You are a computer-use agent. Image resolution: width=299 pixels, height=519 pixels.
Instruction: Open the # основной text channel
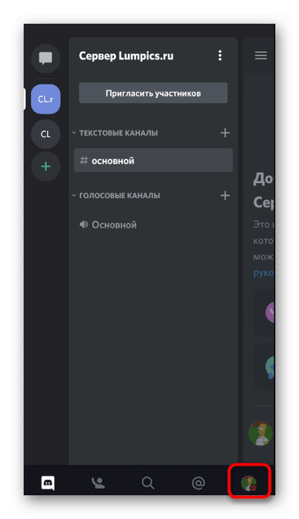tap(153, 161)
